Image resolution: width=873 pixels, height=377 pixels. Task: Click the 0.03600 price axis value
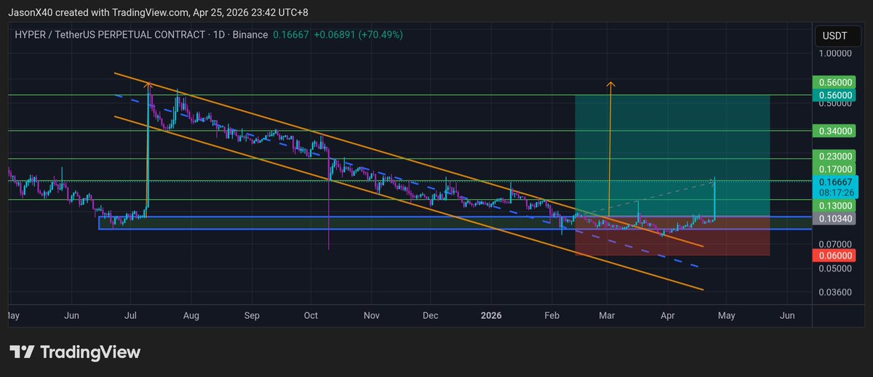coord(835,292)
